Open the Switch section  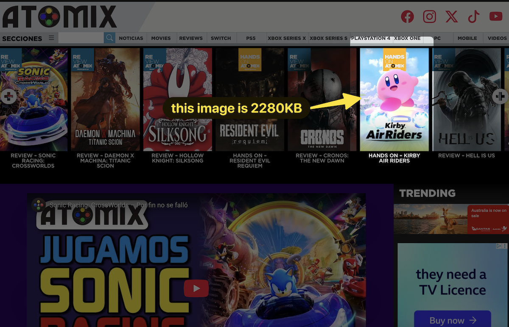click(x=221, y=38)
